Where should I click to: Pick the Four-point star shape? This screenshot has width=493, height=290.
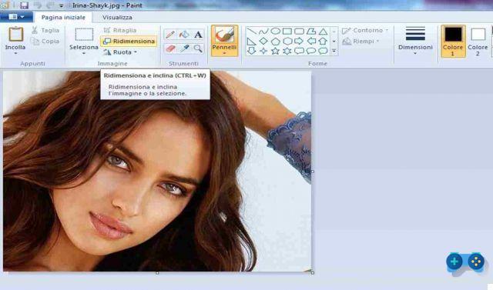(x=263, y=51)
